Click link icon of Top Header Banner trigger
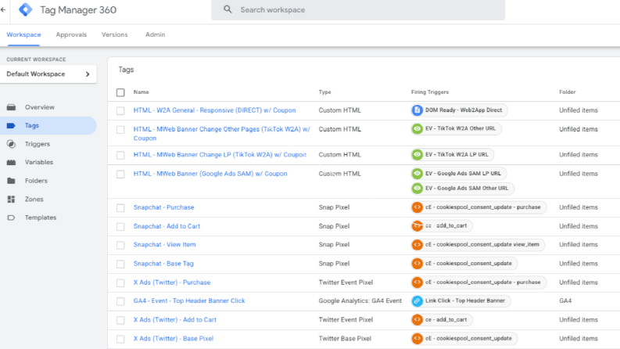 pos(418,300)
